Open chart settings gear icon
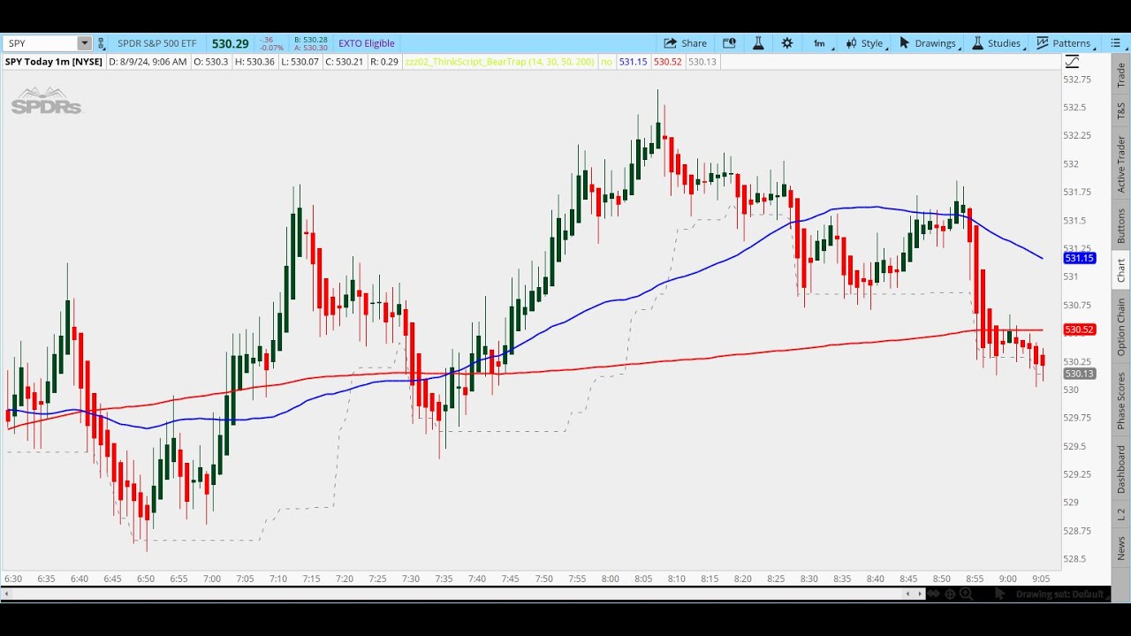The image size is (1131, 636). [787, 42]
